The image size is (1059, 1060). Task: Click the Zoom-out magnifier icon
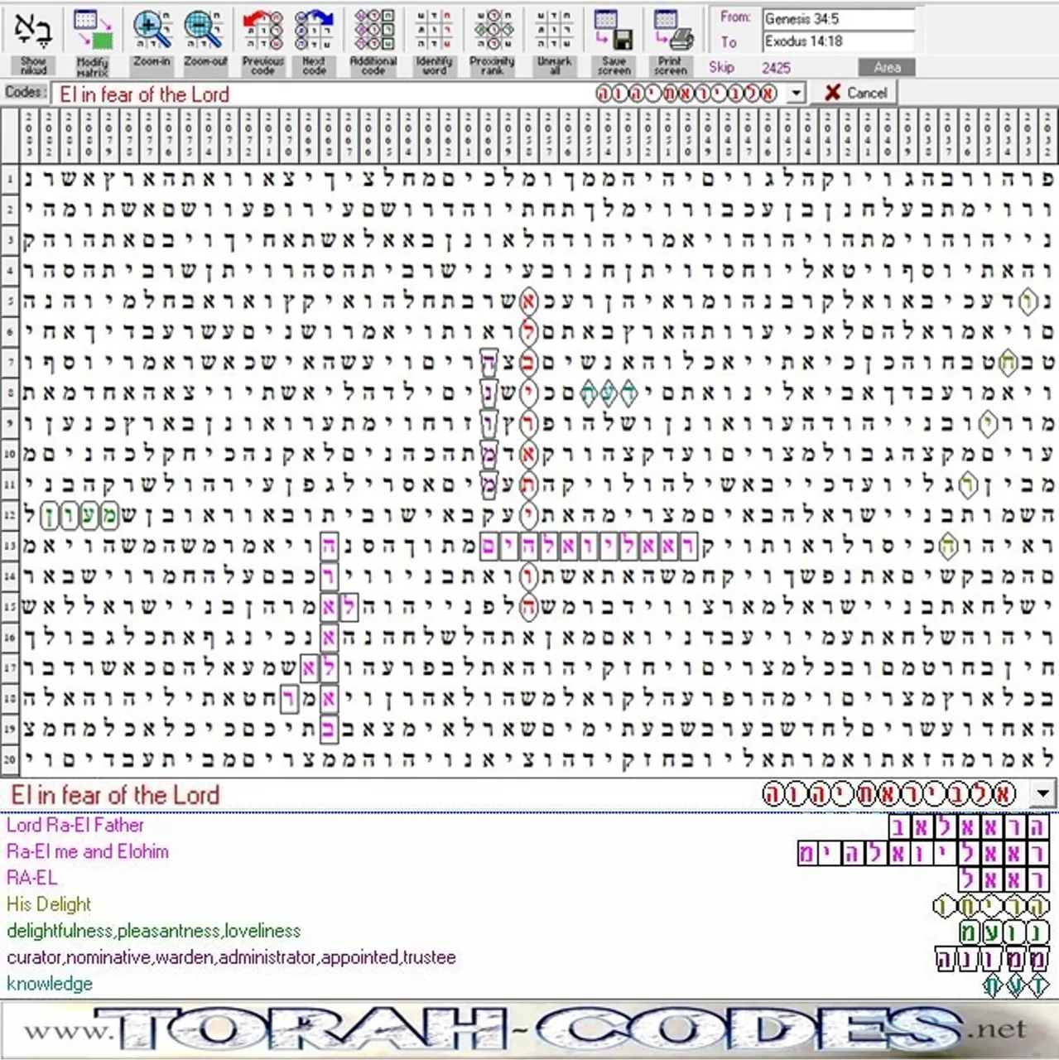[x=205, y=41]
